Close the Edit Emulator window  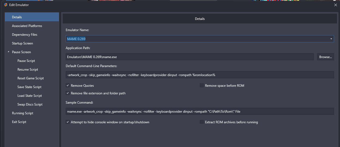335,5
